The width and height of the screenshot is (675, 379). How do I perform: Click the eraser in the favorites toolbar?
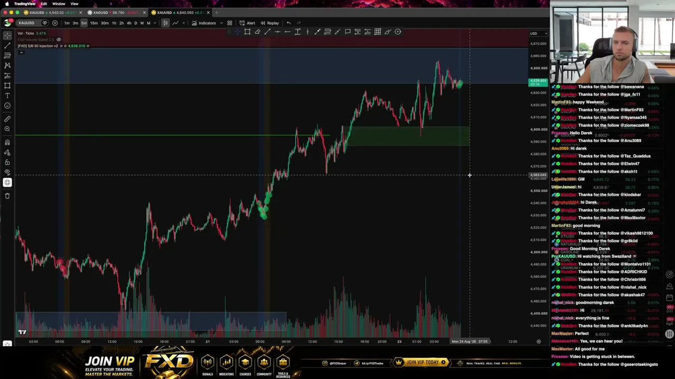click(257, 32)
